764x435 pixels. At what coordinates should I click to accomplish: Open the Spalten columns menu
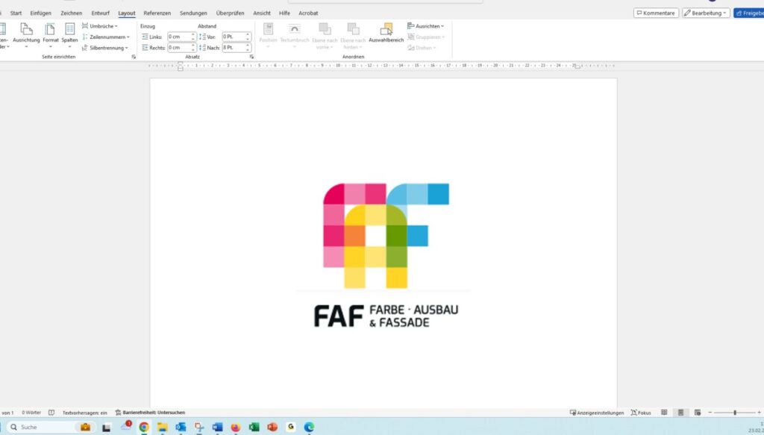[x=69, y=35]
